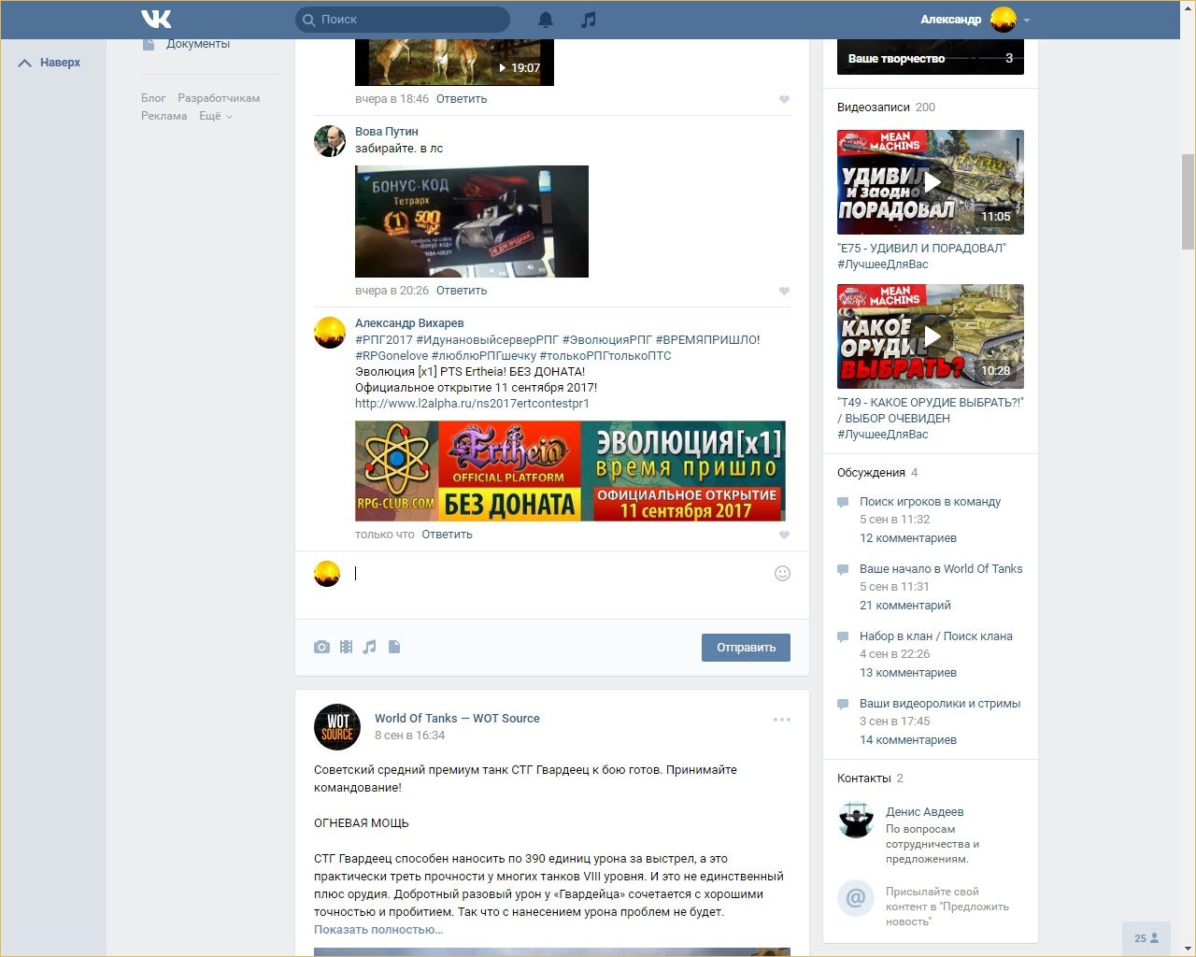Expand post with Показать полностью
Image resolution: width=1196 pixels, height=957 pixels.
pos(378,930)
